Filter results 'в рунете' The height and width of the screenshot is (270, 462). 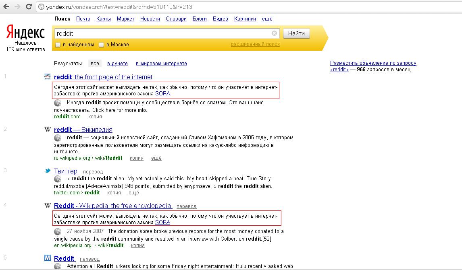tap(118, 63)
